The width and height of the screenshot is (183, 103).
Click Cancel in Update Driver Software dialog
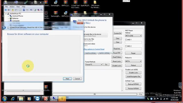[x=77, y=79]
